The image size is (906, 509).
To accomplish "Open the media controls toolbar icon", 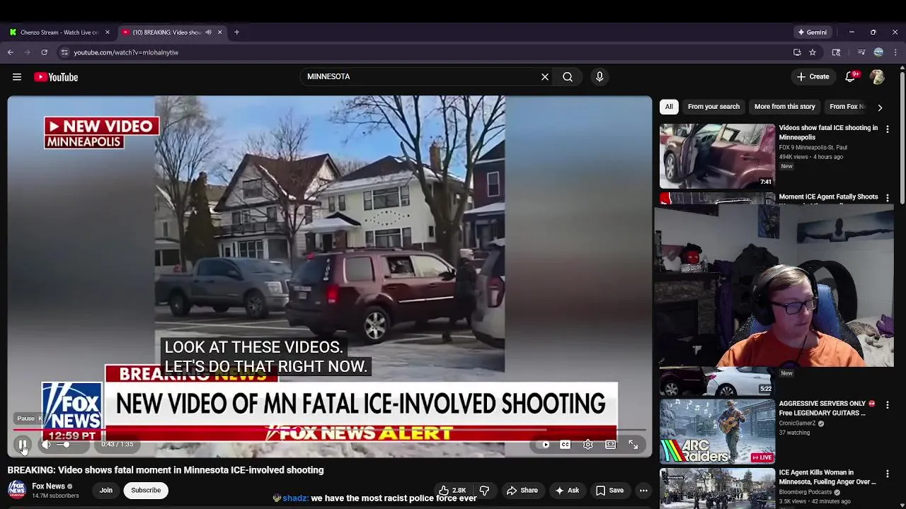I will 861,52.
